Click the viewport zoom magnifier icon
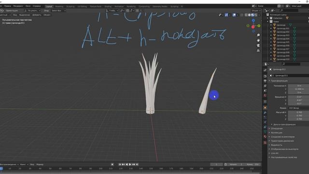The image size is (309, 174). tap(258, 35)
